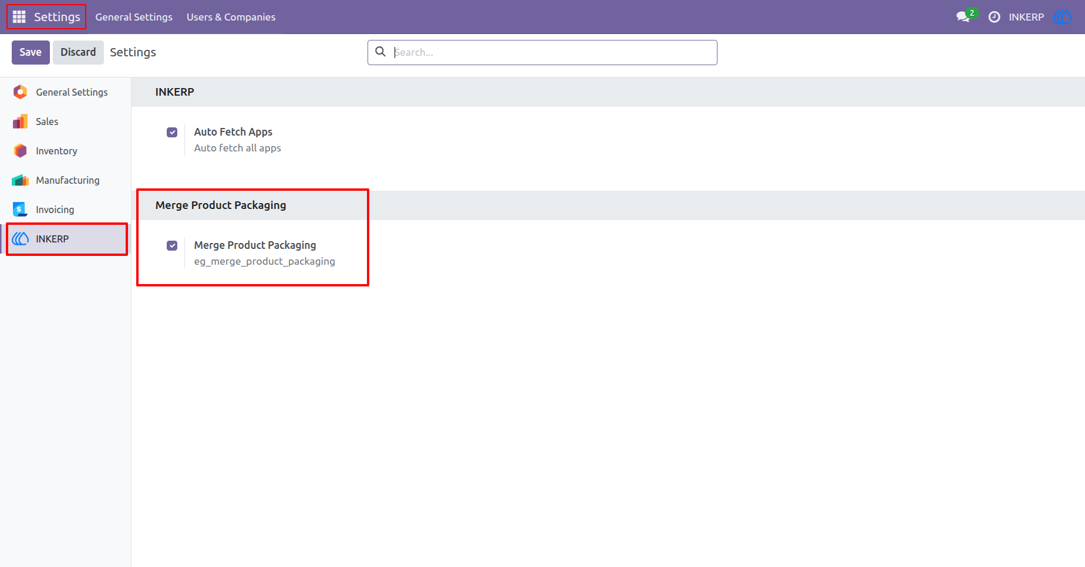Click the Merge Product Packaging section heading
Image resolution: width=1085 pixels, height=567 pixels.
(221, 205)
